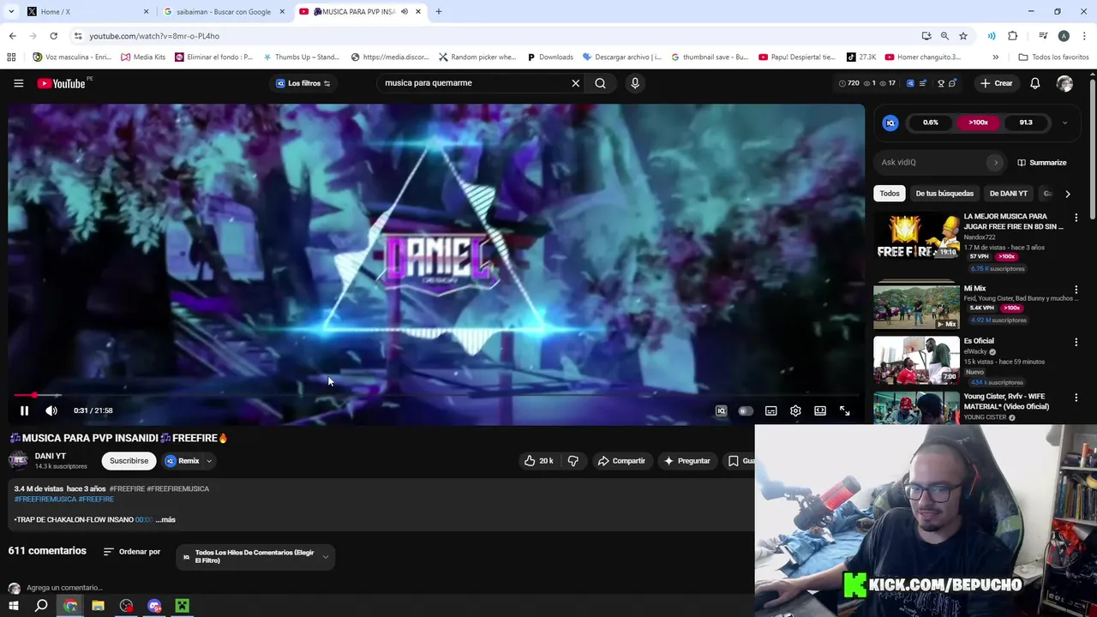Switch to saibaiman Google search tab
The width and height of the screenshot is (1097, 617).
[224, 12]
